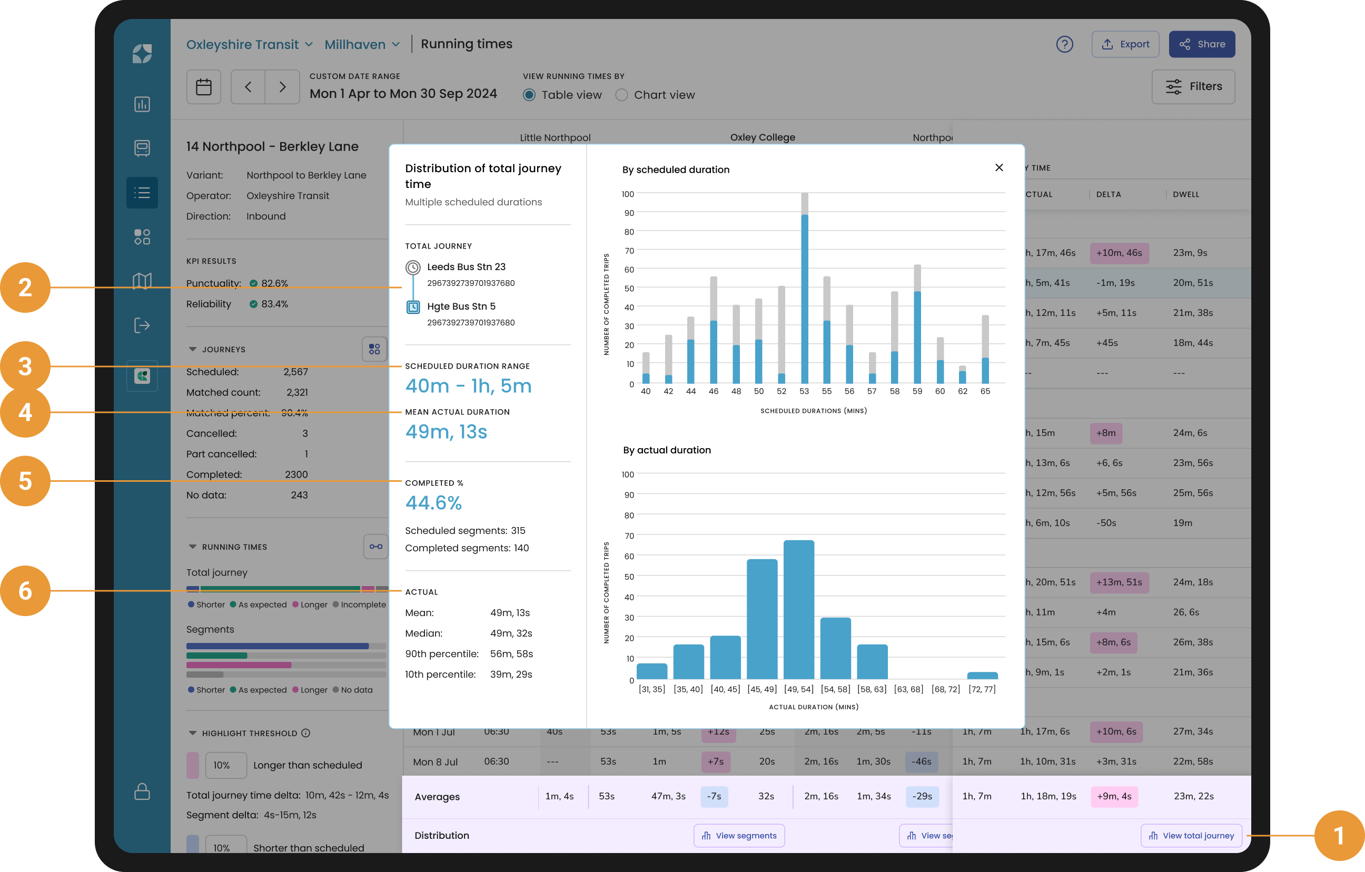
Task: Open the Millhaven dropdown
Action: 362,44
